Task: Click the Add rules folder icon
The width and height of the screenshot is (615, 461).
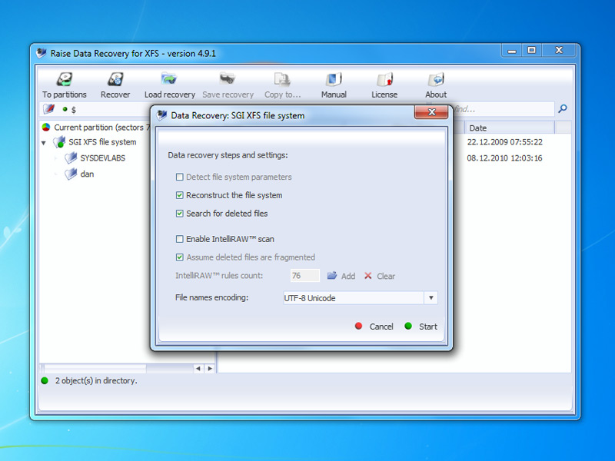Action: 332,276
